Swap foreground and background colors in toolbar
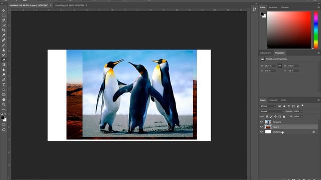321x180 pixels. coord(5,113)
